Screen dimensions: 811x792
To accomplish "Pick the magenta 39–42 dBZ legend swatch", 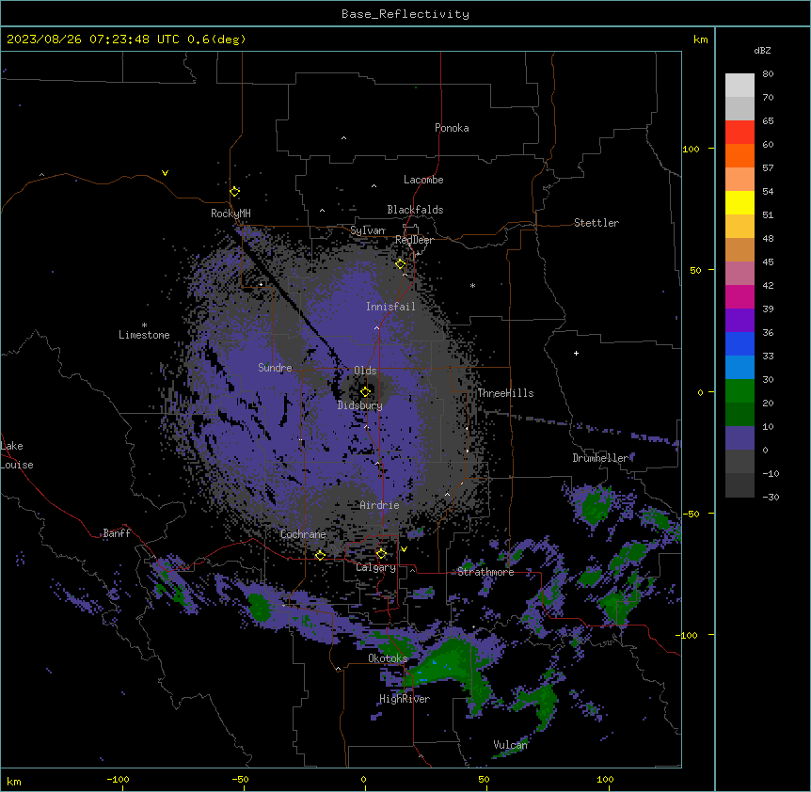I will pyautogui.click(x=739, y=296).
